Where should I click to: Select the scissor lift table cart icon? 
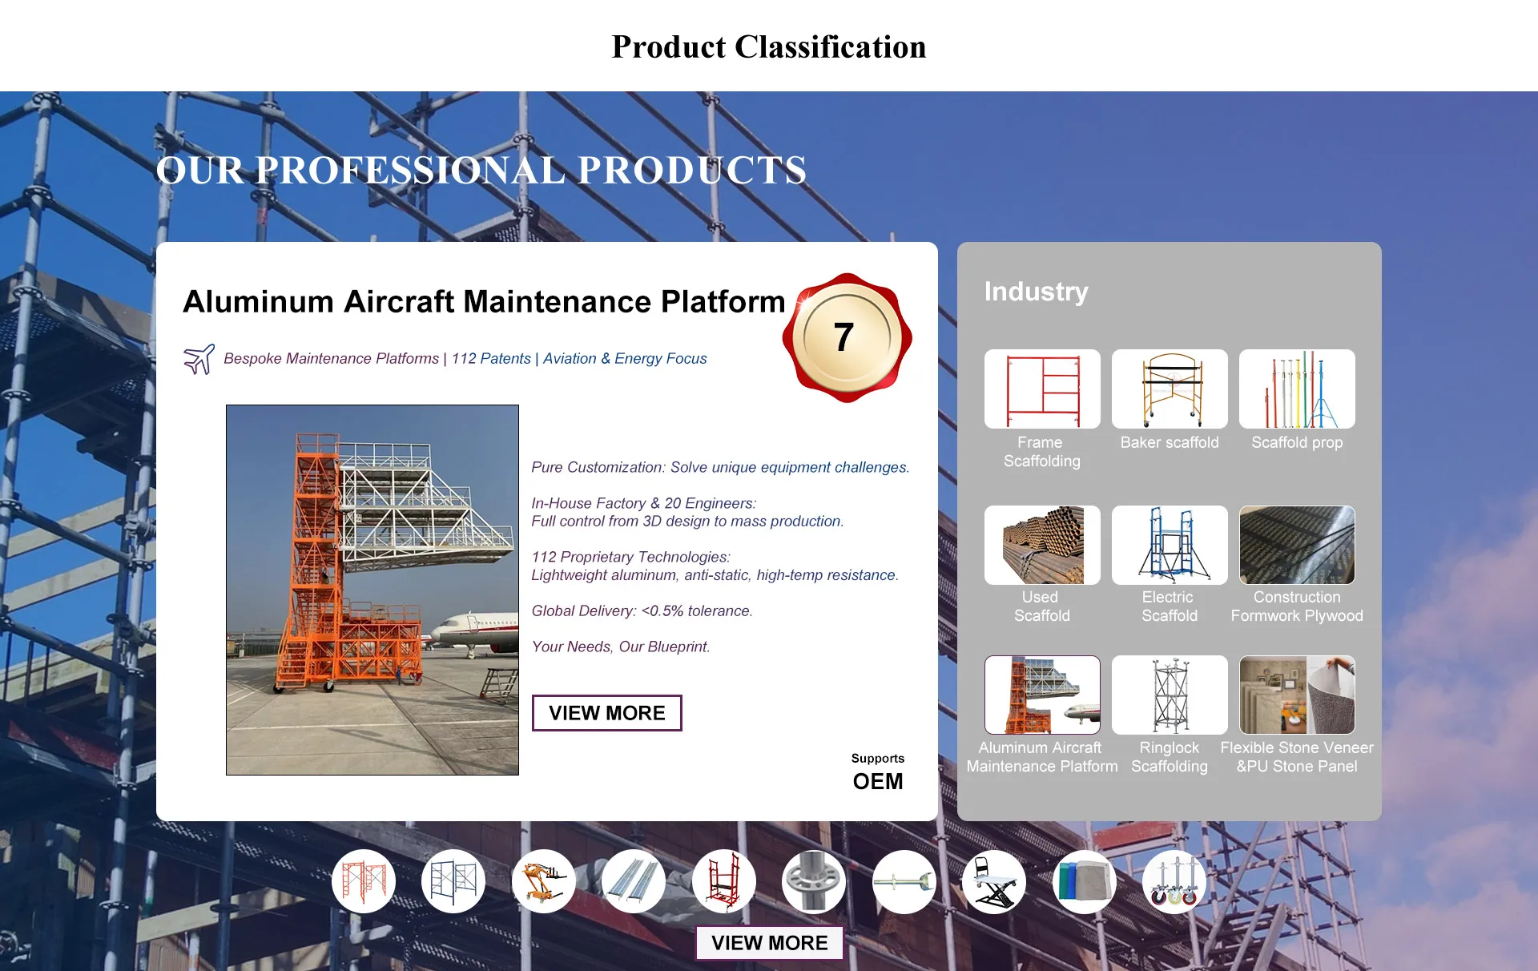tap(994, 882)
